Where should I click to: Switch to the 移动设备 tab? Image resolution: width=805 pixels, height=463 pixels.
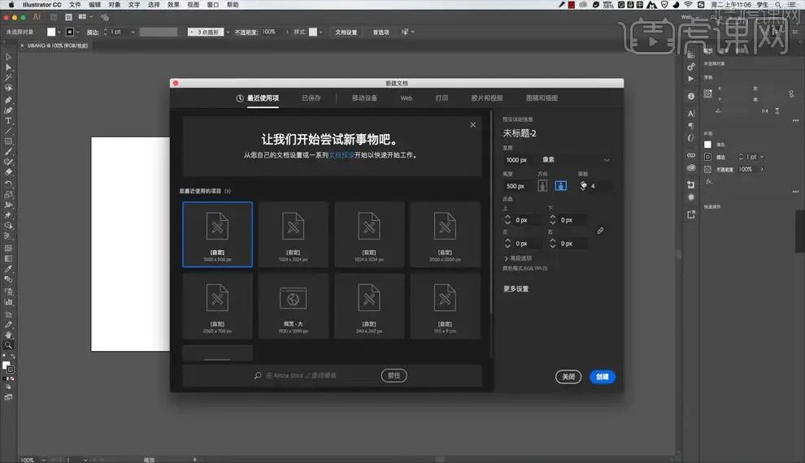[x=364, y=98]
